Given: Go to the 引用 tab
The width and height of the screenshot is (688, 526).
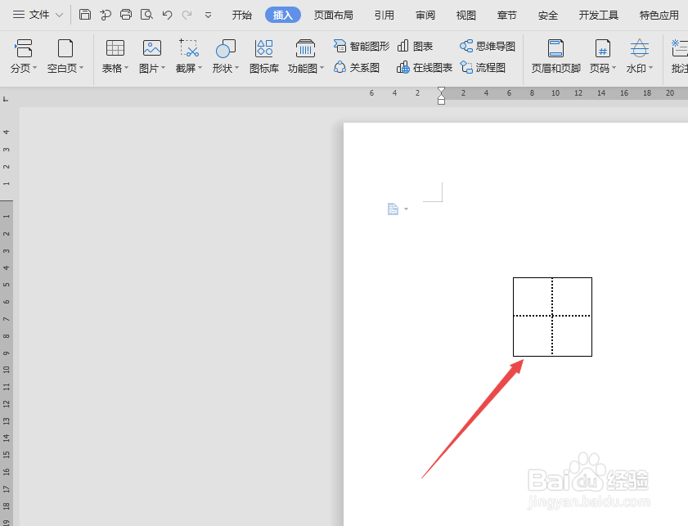Looking at the screenshot, I should pyautogui.click(x=384, y=15).
